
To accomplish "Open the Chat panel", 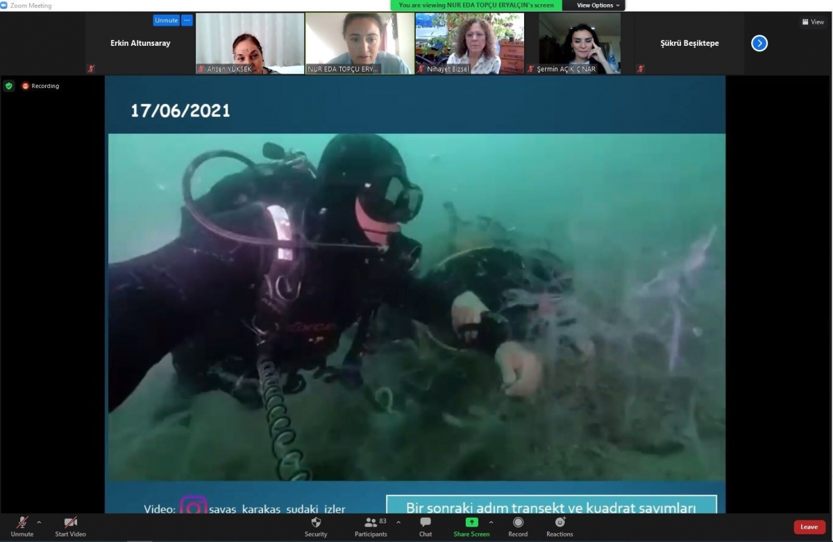I will tap(426, 523).
